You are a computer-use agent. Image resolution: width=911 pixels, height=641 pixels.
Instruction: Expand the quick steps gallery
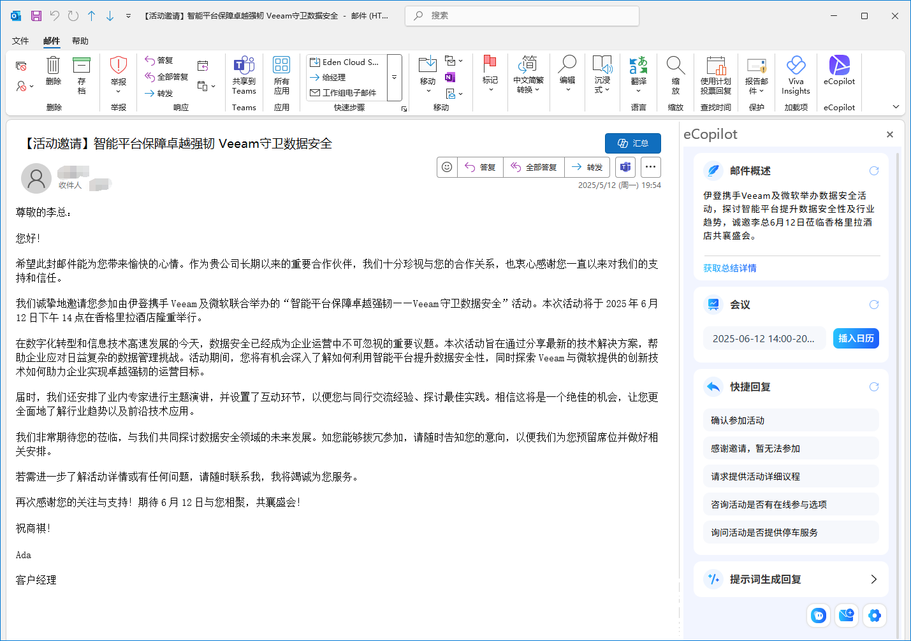(x=394, y=78)
